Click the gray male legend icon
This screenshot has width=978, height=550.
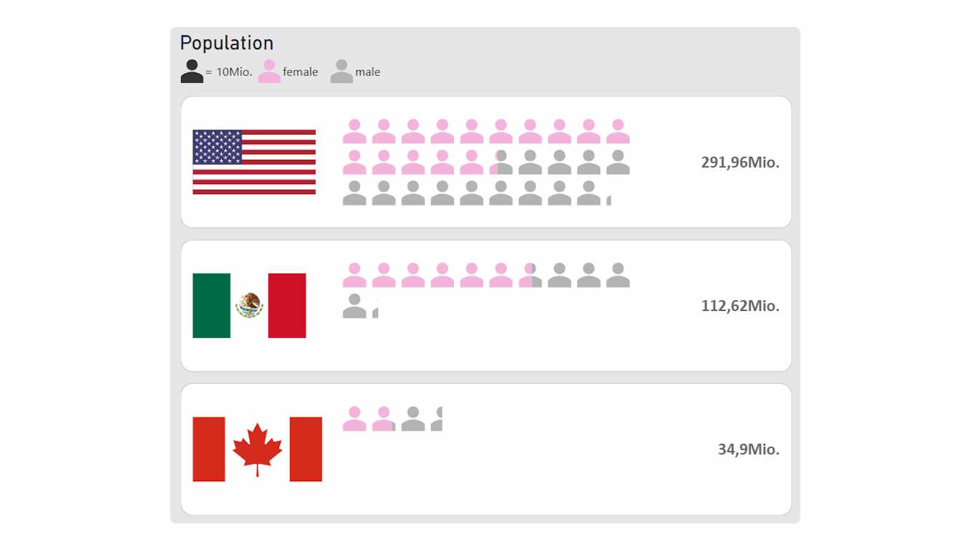pyautogui.click(x=342, y=71)
